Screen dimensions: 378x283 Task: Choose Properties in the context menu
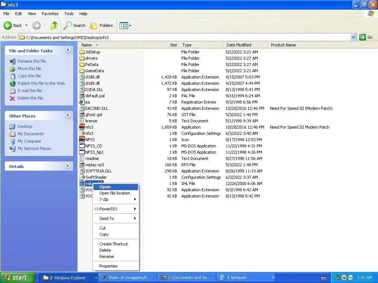click(116, 266)
